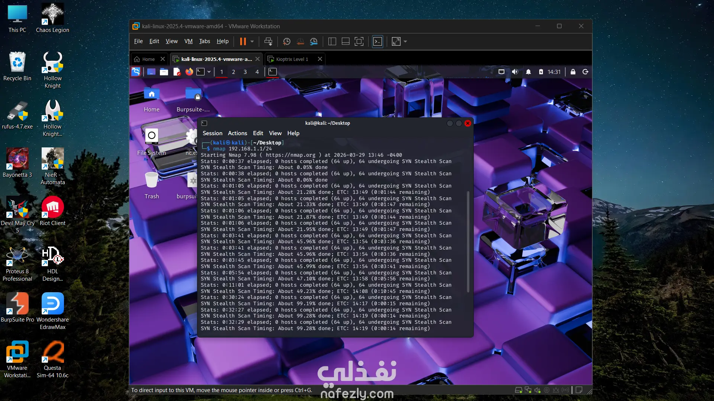Open the terminal Actions menu

click(x=237, y=133)
